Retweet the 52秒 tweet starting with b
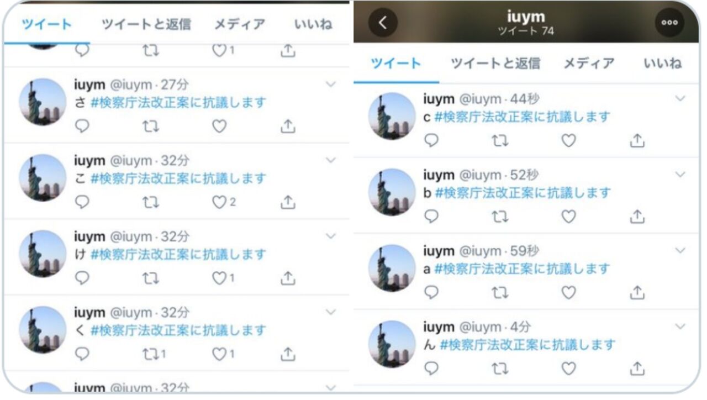The width and height of the screenshot is (707, 400). point(500,217)
